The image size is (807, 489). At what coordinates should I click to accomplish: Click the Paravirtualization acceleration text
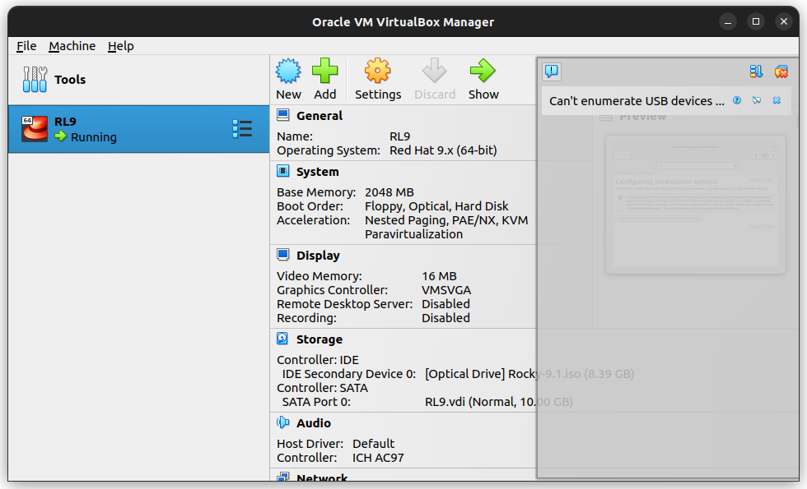pos(413,233)
